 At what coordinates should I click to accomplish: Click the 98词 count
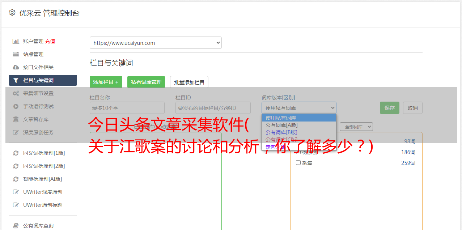[410, 141]
